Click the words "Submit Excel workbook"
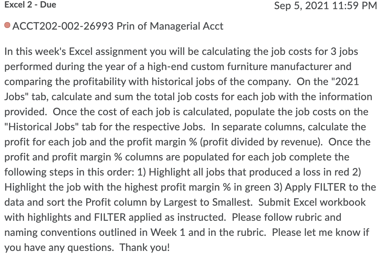 pyautogui.click(x=312, y=202)
